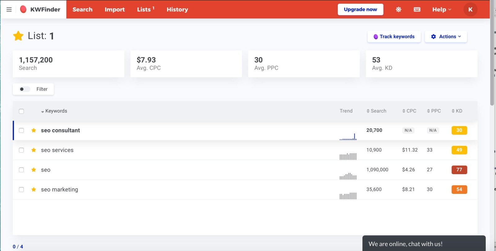Check the select all keywords checkbox
This screenshot has height=251, width=496.
(x=21, y=111)
